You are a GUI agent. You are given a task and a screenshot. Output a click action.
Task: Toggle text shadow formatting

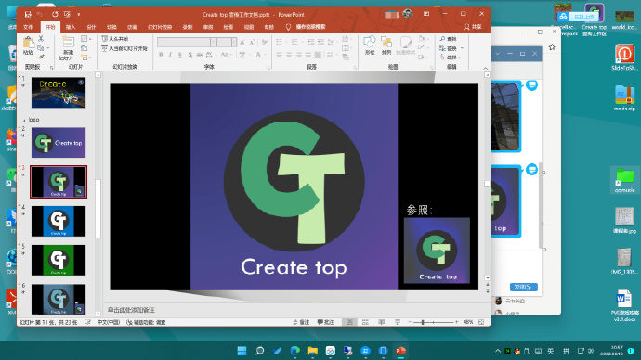pyautogui.click(x=190, y=55)
